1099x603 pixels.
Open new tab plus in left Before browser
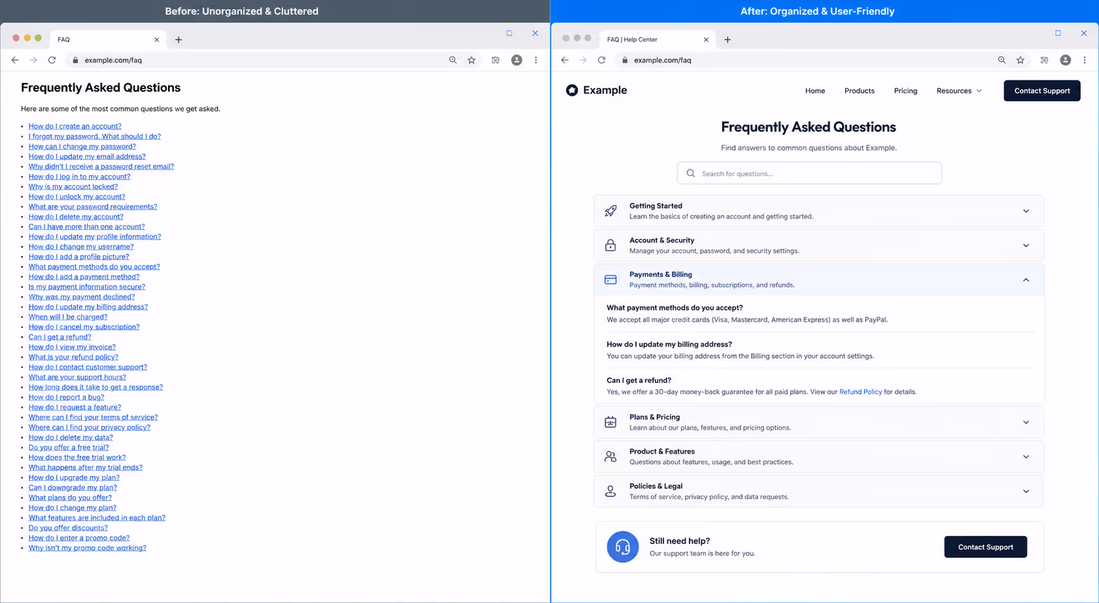tap(179, 40)
